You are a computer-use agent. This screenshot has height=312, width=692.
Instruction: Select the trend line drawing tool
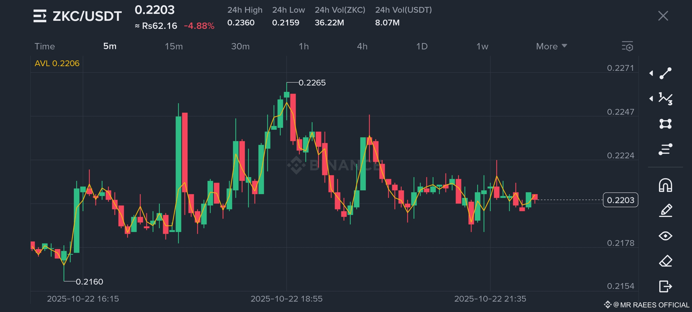(665, 73)
